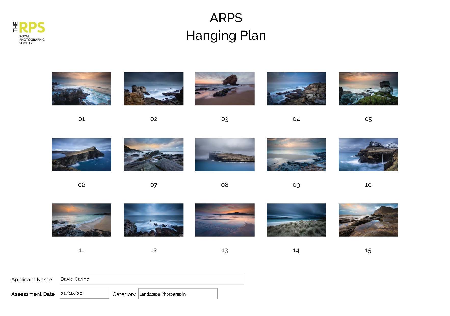Select photo 03 with rock arch on beach
The height and width of the screenshot is (316, 450).
(x=225, y=89)
